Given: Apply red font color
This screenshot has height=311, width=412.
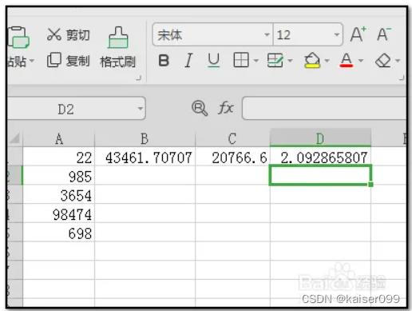Looking at the screenshot, I should pyautogui.click(x=347, y=60).
